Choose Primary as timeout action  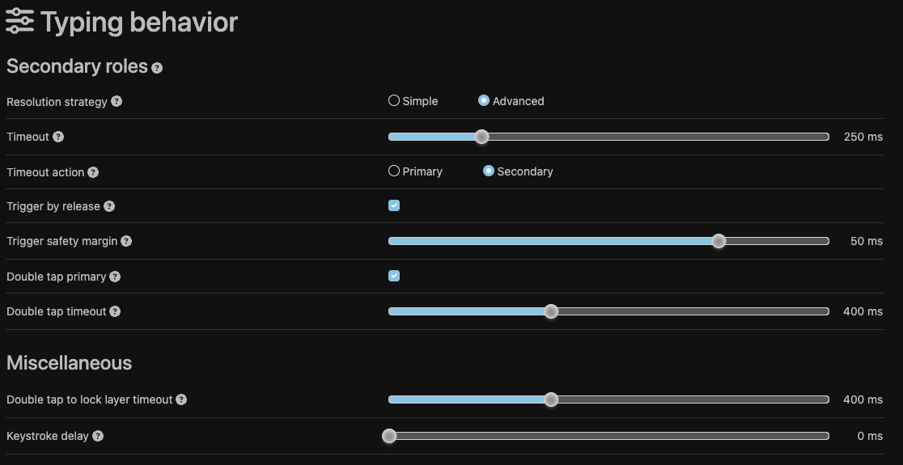tap(394, 171)
